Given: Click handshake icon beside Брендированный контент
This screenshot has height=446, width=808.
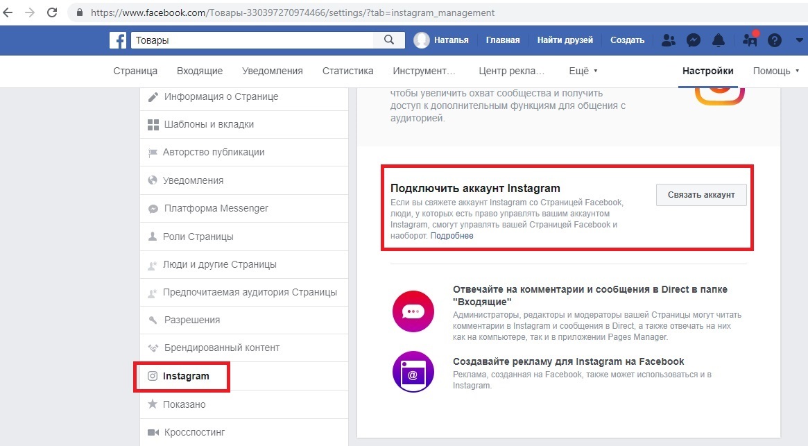Looking at the screenshot, I should (x=153, y=348).
